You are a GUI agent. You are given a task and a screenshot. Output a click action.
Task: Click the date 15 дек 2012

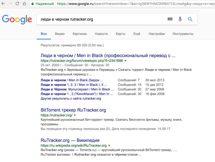coord(154,85)
